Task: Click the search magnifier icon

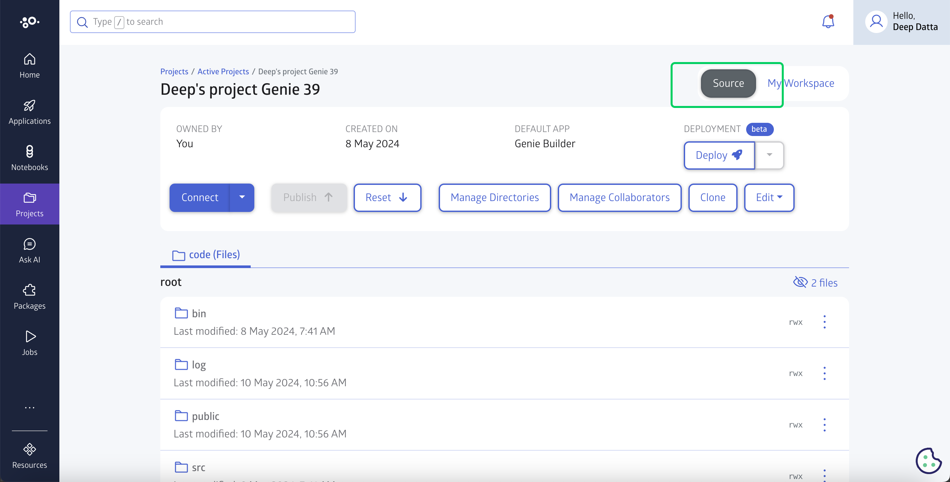Action: point(82,22)
